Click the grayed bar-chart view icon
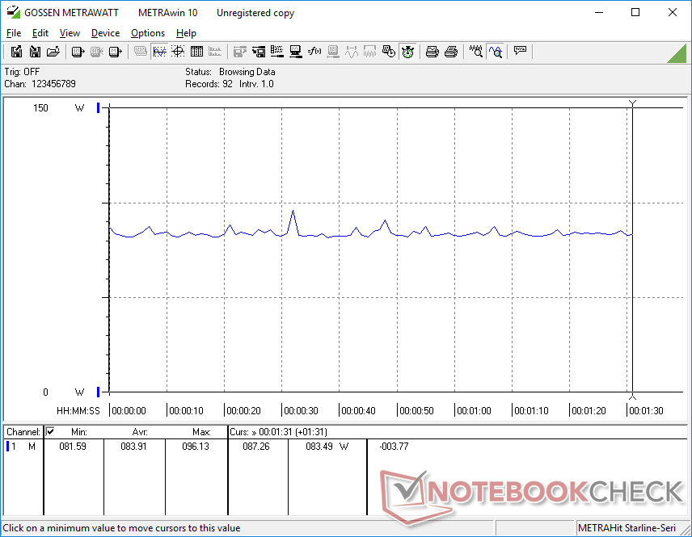 [215, 52]
